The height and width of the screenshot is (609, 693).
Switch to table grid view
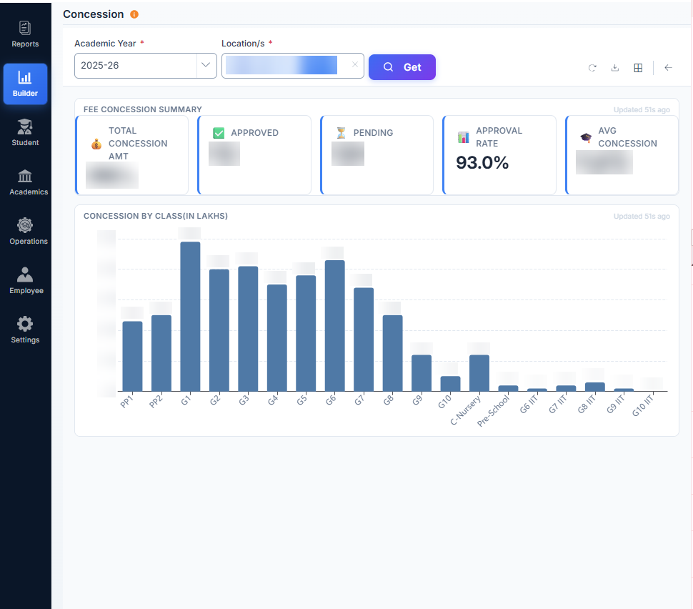click(638, 68)
